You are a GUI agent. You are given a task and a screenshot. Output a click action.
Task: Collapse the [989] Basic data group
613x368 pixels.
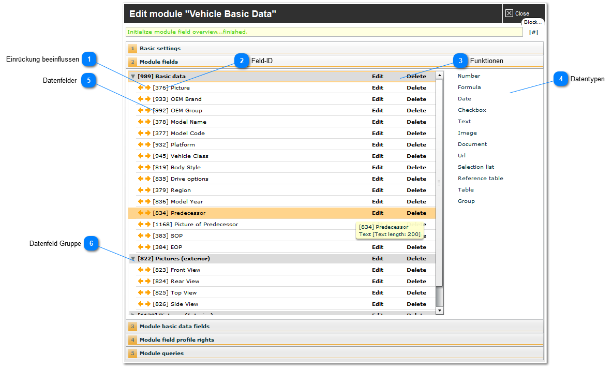133,77
